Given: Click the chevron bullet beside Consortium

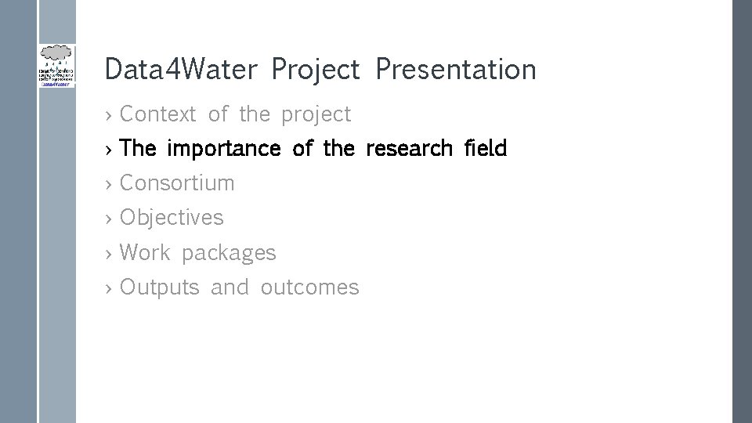Looking at the screenshot, I should [109, 184].
